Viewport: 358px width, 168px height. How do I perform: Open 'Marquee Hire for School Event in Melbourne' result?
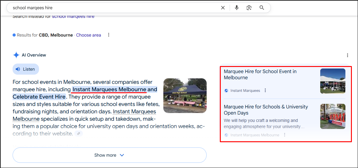pyautogui.click(x=260, y=74)
